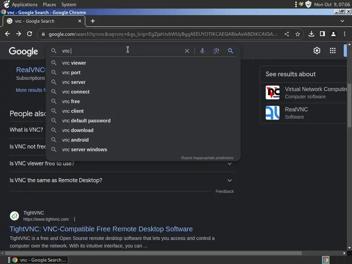The height and width of the screenshot is (264, 352).
Task: Go back to the previous page
Action: pos(8,34)
